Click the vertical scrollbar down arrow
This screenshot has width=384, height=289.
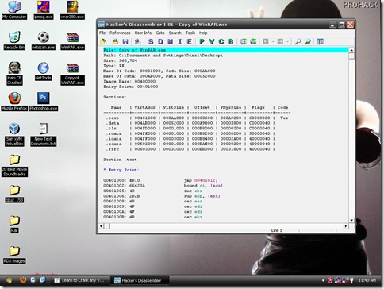point(351,220)
